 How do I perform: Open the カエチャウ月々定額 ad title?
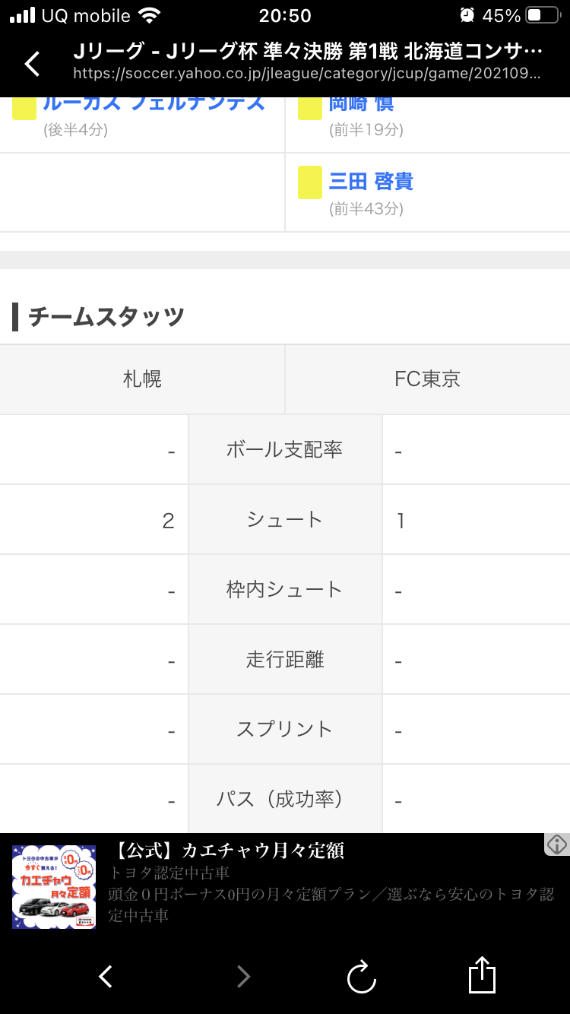tap(231, 851)
